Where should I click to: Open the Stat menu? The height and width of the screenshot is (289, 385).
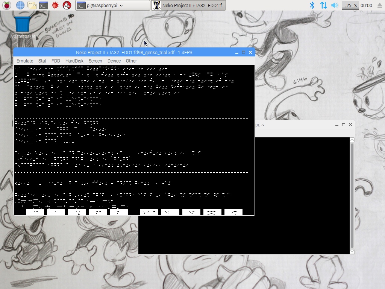(x=42, y=61)
